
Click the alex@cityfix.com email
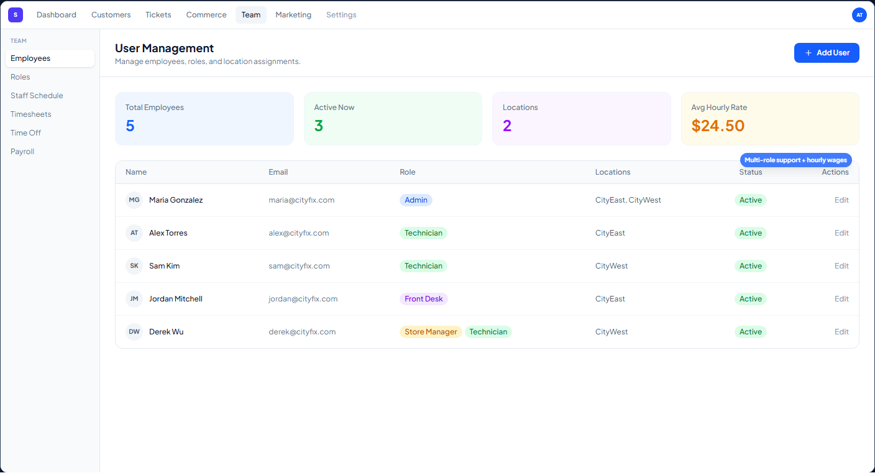[299, 233]
